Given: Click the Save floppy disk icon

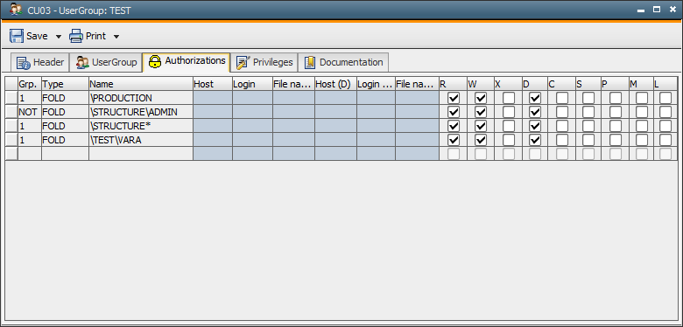Looking at the screenshot, I should [17, 36].
